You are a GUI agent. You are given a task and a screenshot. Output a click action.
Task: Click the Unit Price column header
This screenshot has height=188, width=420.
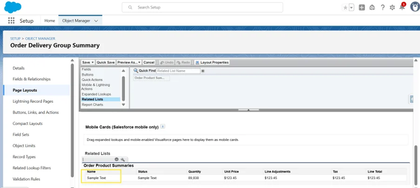click(x=232, y=172)
